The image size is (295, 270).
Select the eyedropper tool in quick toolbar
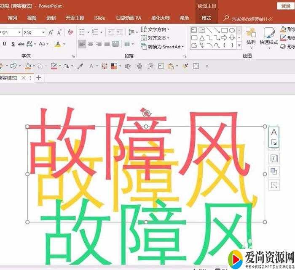point(80,66)
